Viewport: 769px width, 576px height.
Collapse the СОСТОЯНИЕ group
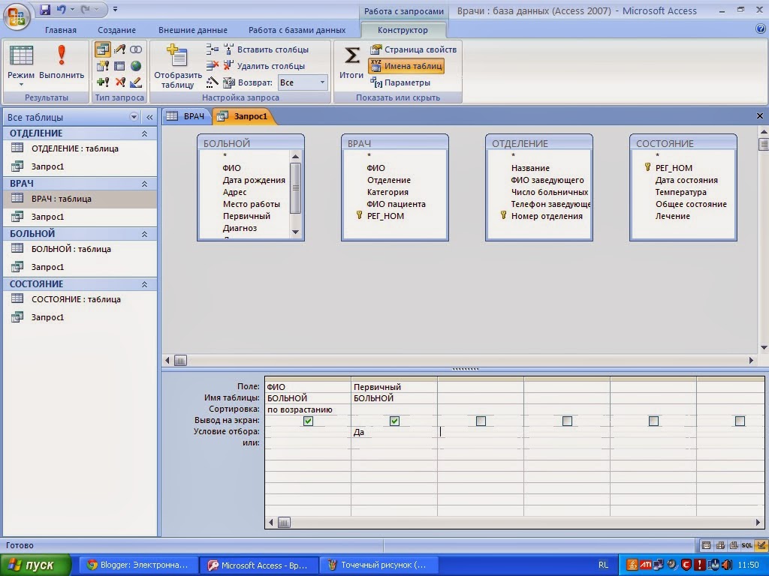tap(144, 284)
